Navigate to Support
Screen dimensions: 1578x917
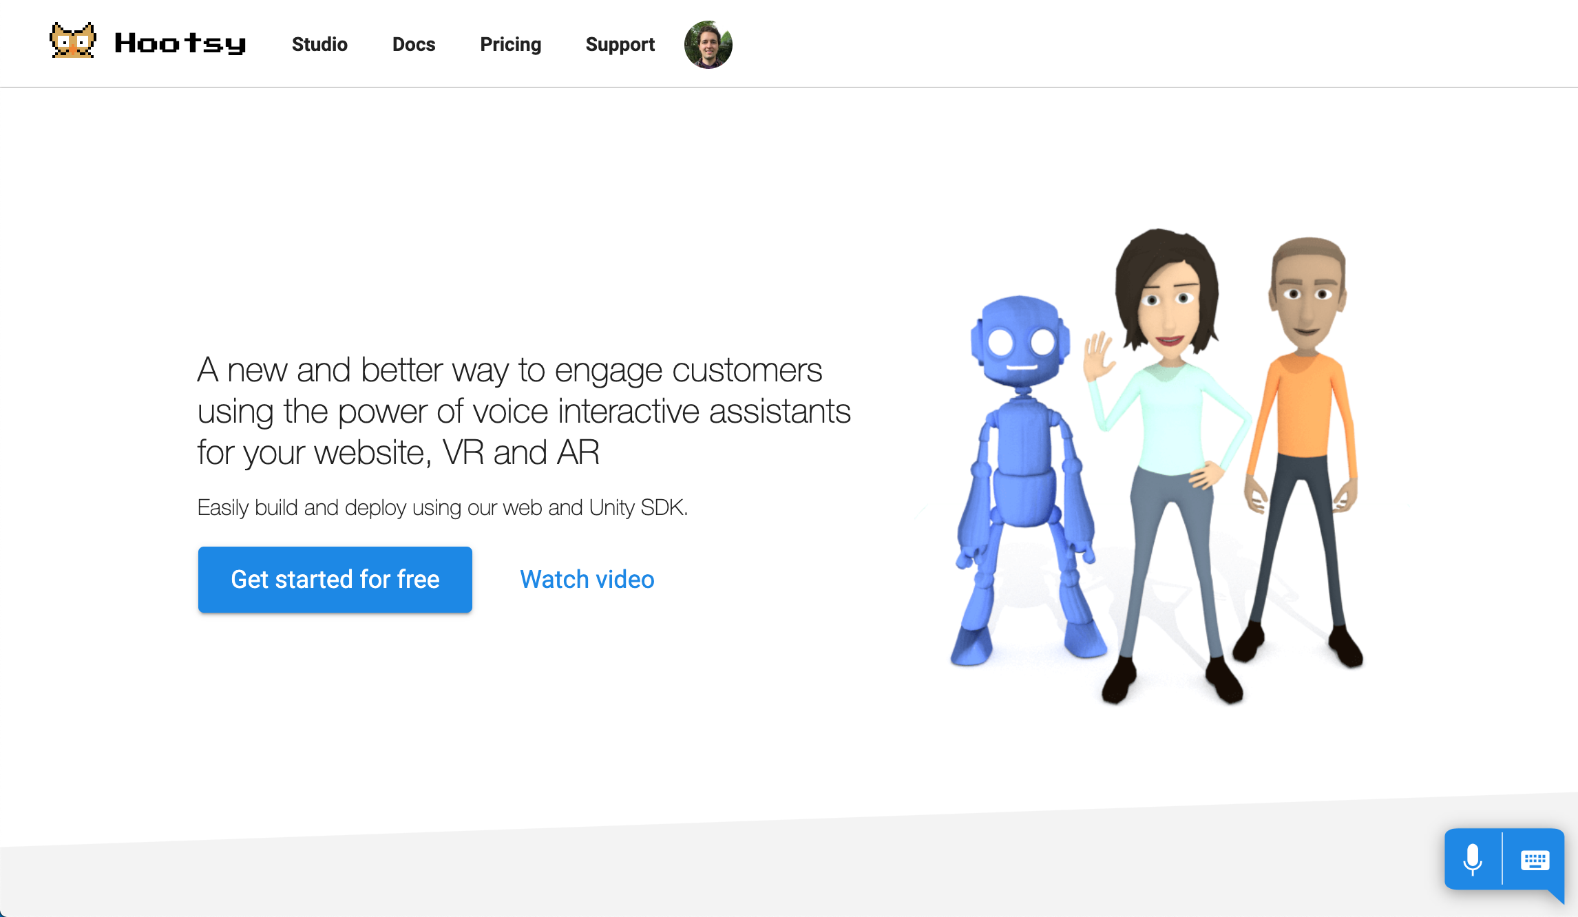[x=620, y=45]
